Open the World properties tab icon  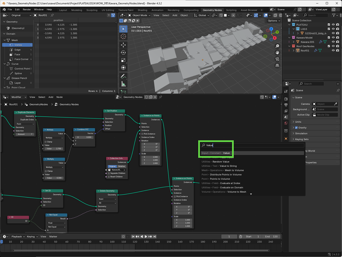[x=286, y=123]
